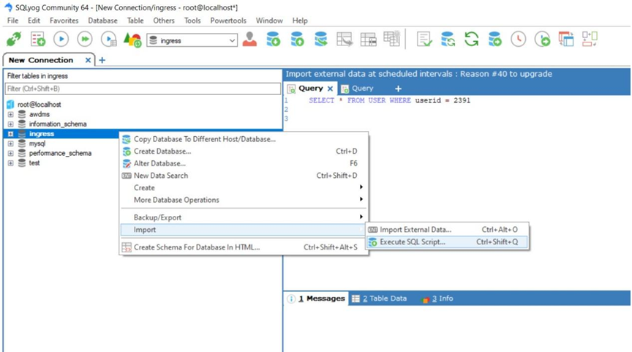The width and height of the screenshot is (632, 352).
Task: Click the new connection icon in toolbar
Action: (x=14, y=40)
